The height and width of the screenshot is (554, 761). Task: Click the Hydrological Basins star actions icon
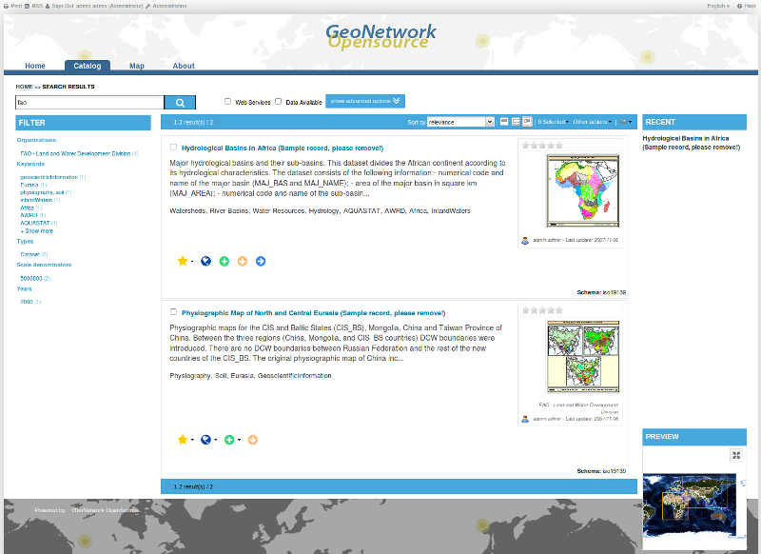[x=183, y=261]
